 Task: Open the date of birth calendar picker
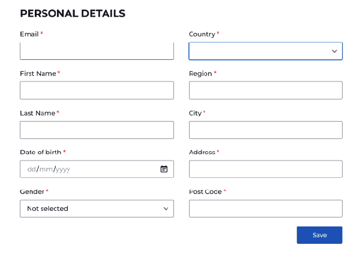pyautogui.click(x=164, y=169)
